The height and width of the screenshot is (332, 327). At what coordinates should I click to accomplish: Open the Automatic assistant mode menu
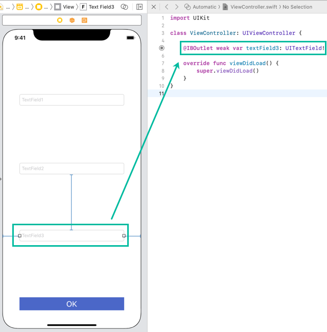coord(200,7)
